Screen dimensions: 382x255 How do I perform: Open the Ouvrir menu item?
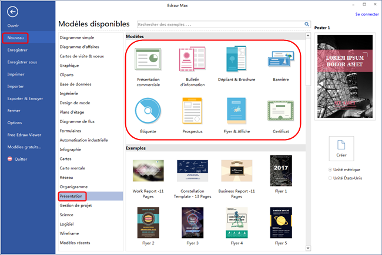[13, 26]
